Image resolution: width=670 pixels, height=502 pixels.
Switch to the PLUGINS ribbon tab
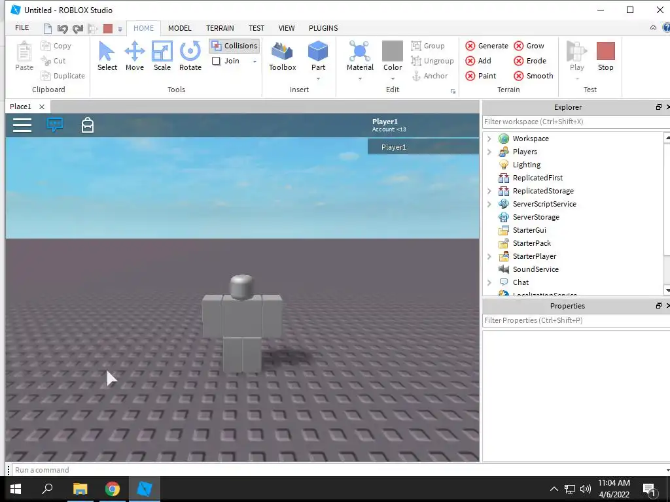pos(323,28)
